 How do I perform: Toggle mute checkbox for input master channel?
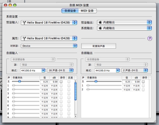click(61, 82)
